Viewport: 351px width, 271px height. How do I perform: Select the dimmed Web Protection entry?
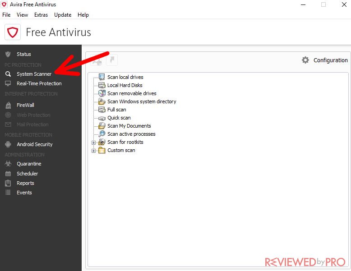point(33,115)
